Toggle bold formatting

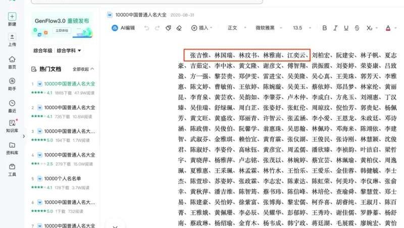[x=325, y=28]
